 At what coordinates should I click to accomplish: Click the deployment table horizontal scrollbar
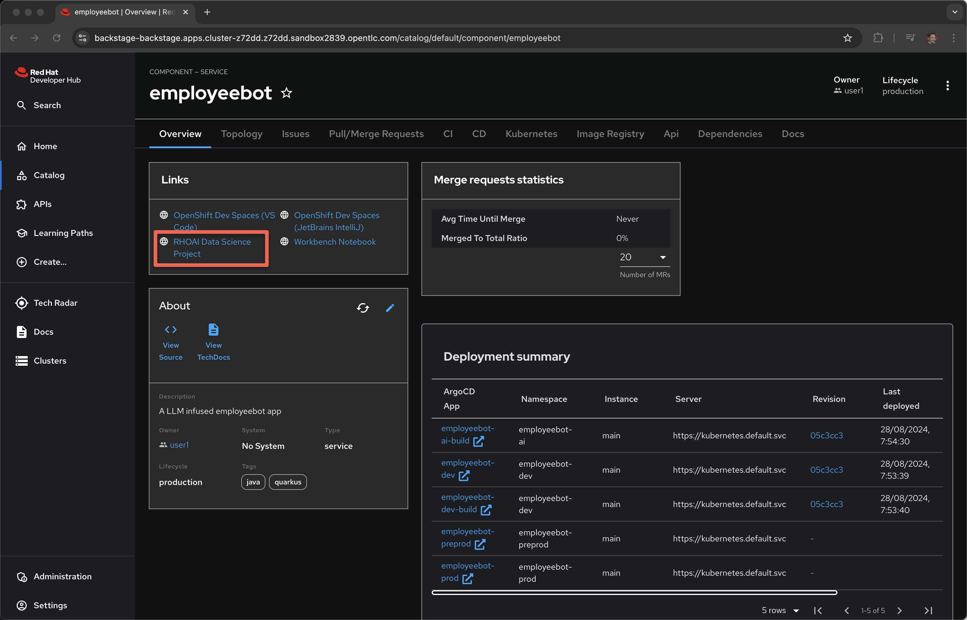click(634, 593)
